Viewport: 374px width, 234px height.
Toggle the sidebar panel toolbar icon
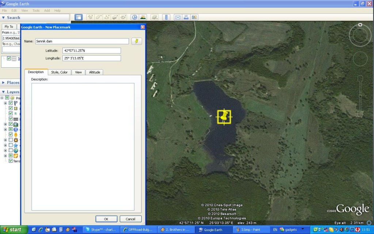[x=79, y=17]
